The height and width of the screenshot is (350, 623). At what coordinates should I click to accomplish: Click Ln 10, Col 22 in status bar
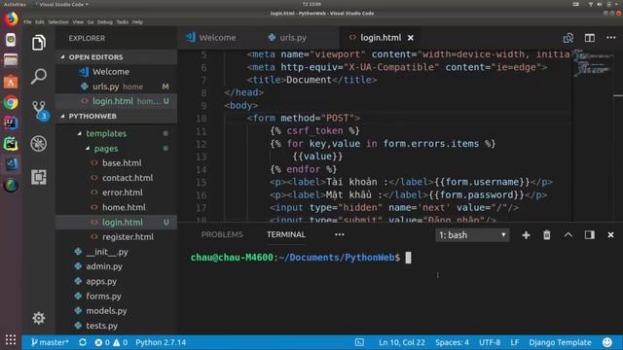click(402, 342)
